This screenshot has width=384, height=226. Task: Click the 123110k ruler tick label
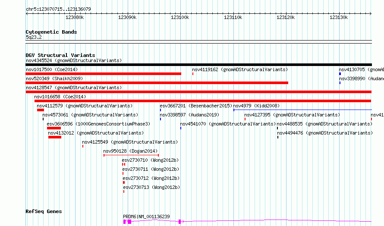coord(233,17)
